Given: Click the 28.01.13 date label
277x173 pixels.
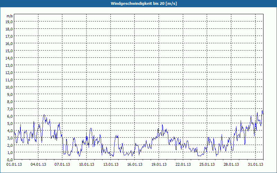Looking at the screenshot, I should [231, 165].
